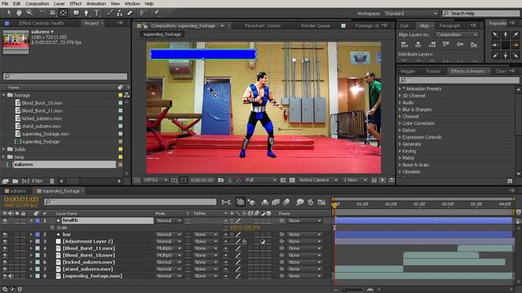The width and height of the screenshot is (522, 293).
Task: Hide the bar layer with its eye icon
Action: coord(5,234)
